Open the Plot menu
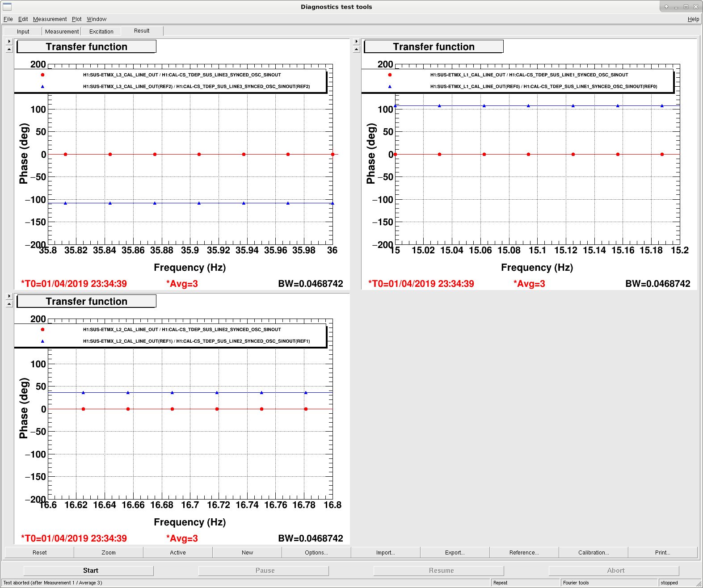Viewport: 703px width, 588px height. point(77,19)
